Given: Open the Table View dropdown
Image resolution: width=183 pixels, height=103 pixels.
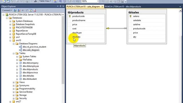Looking at the screenshot, I should point(45,1).
